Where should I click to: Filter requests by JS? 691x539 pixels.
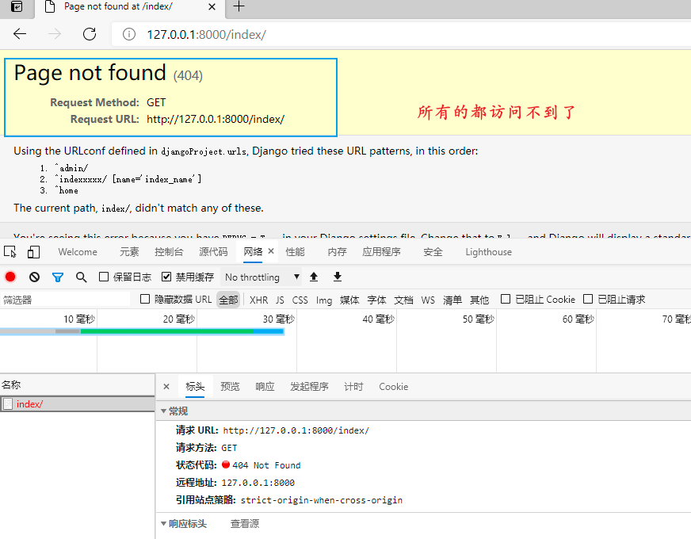point(281,300)
